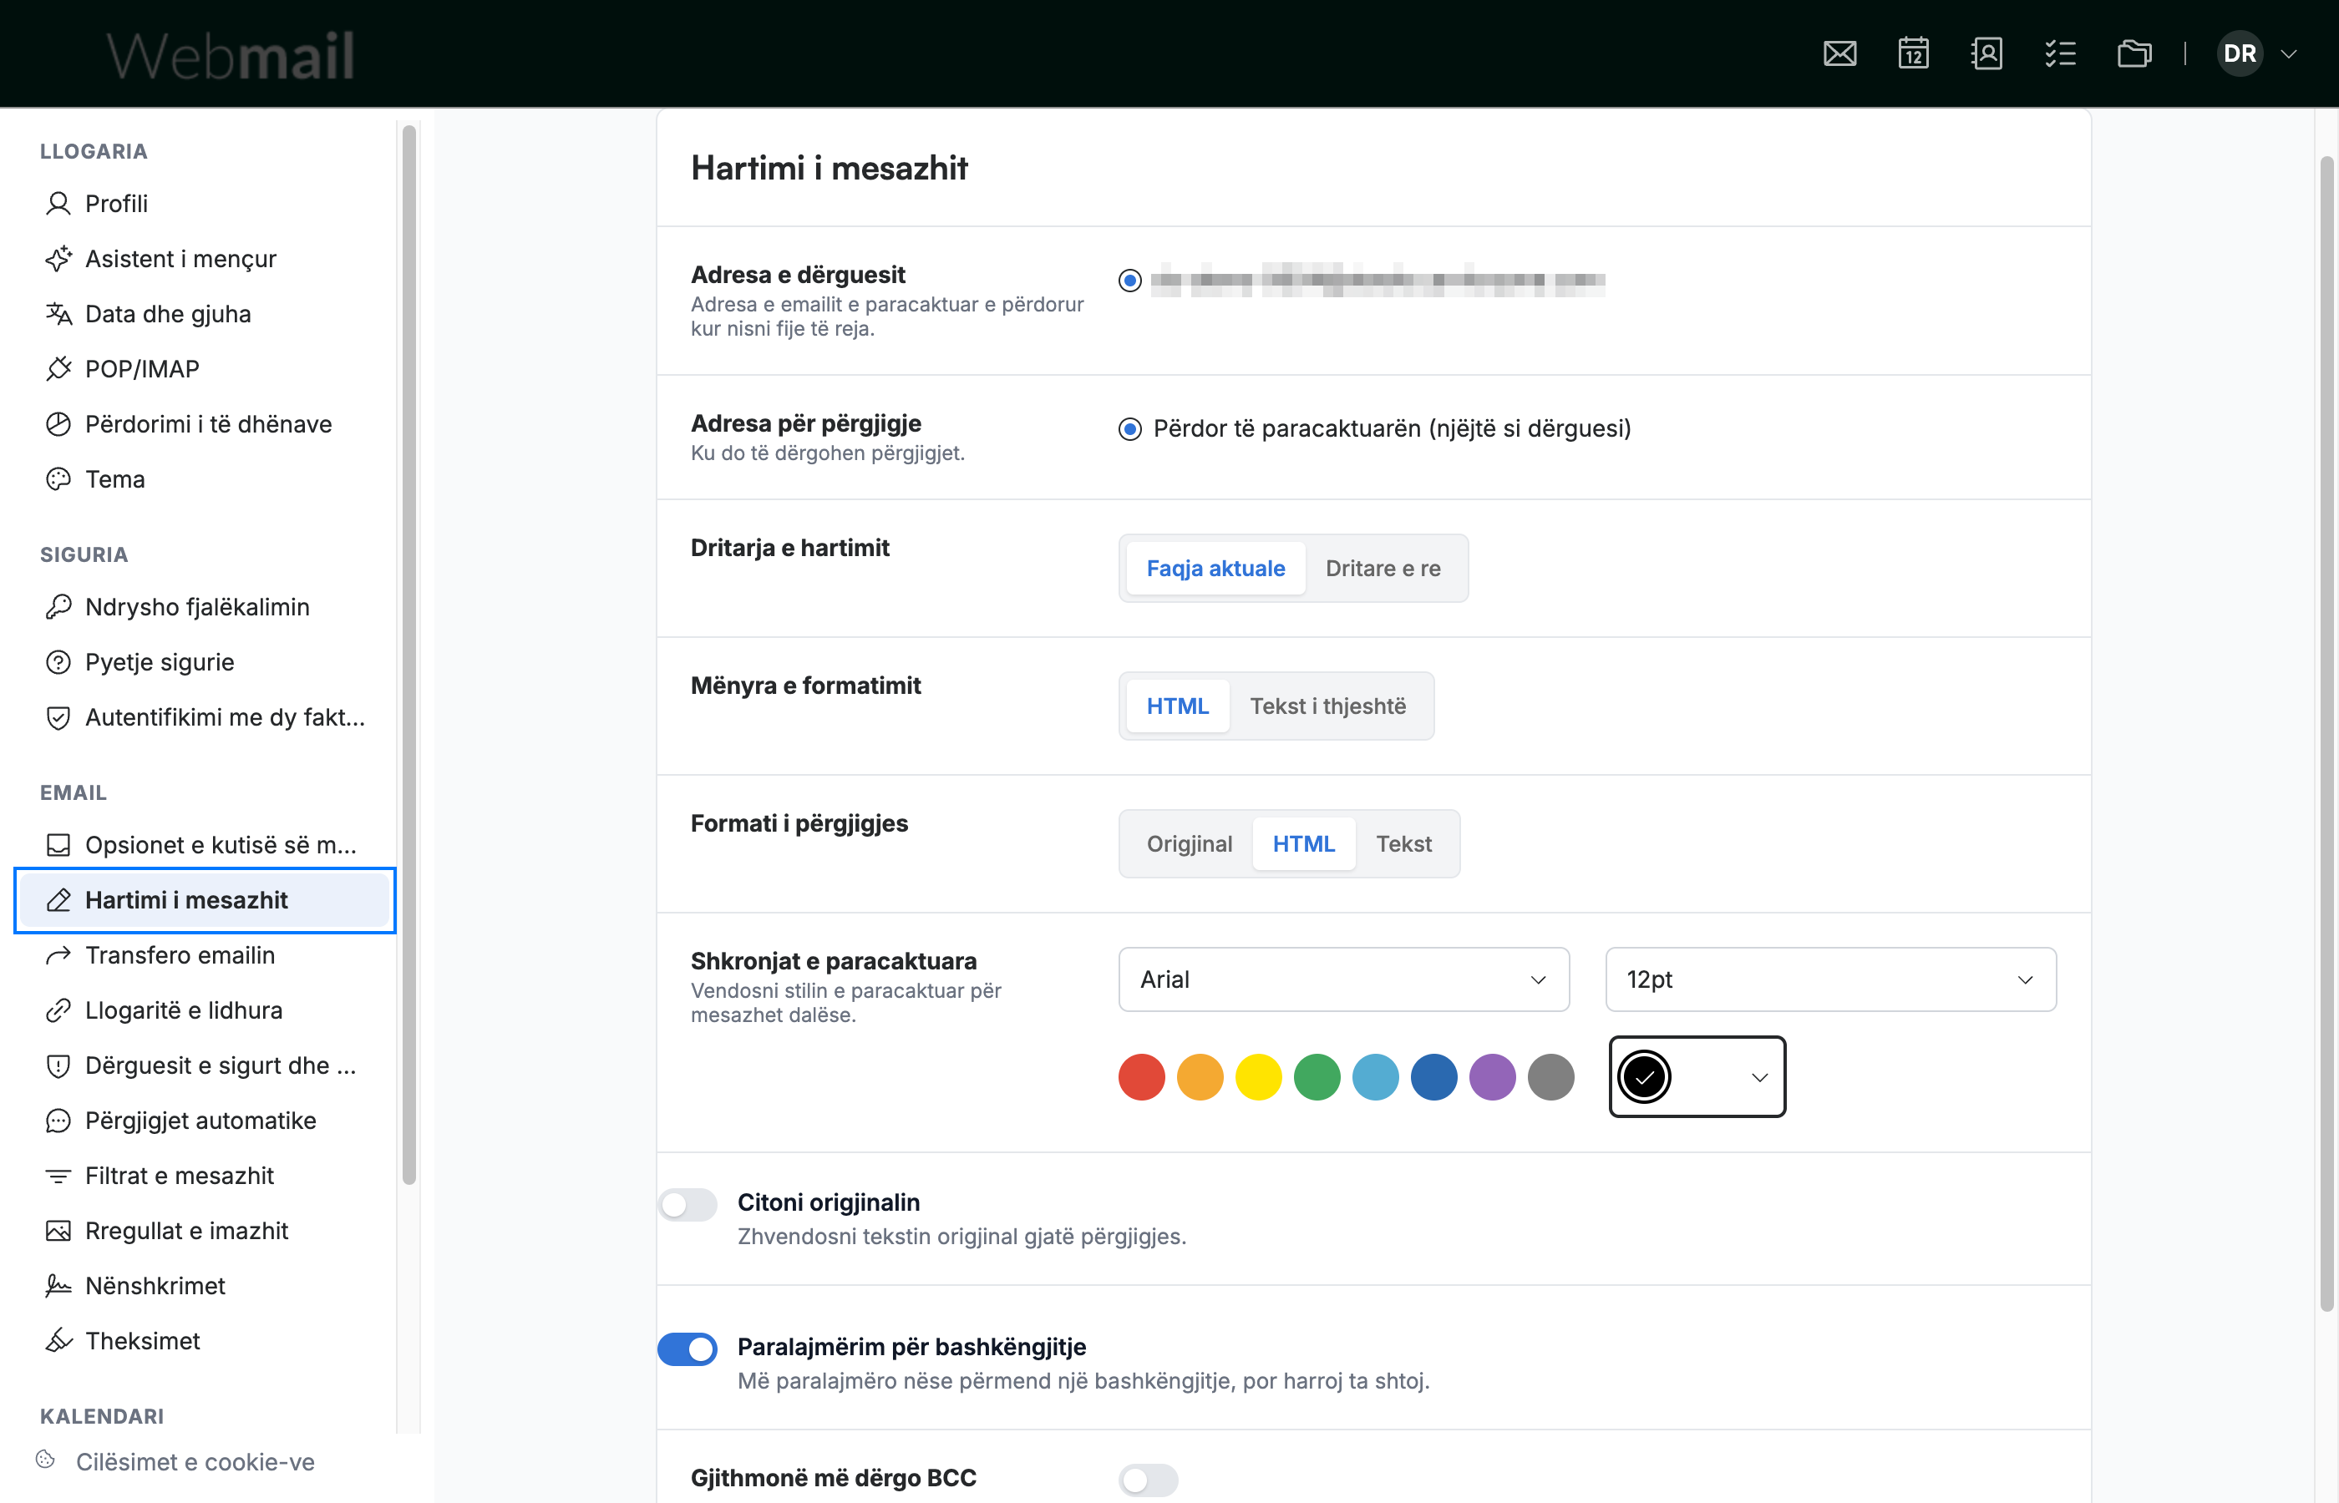The image size is (2339, 1503).
Task: Open the contacts icon in the header
Action: 1986,53
